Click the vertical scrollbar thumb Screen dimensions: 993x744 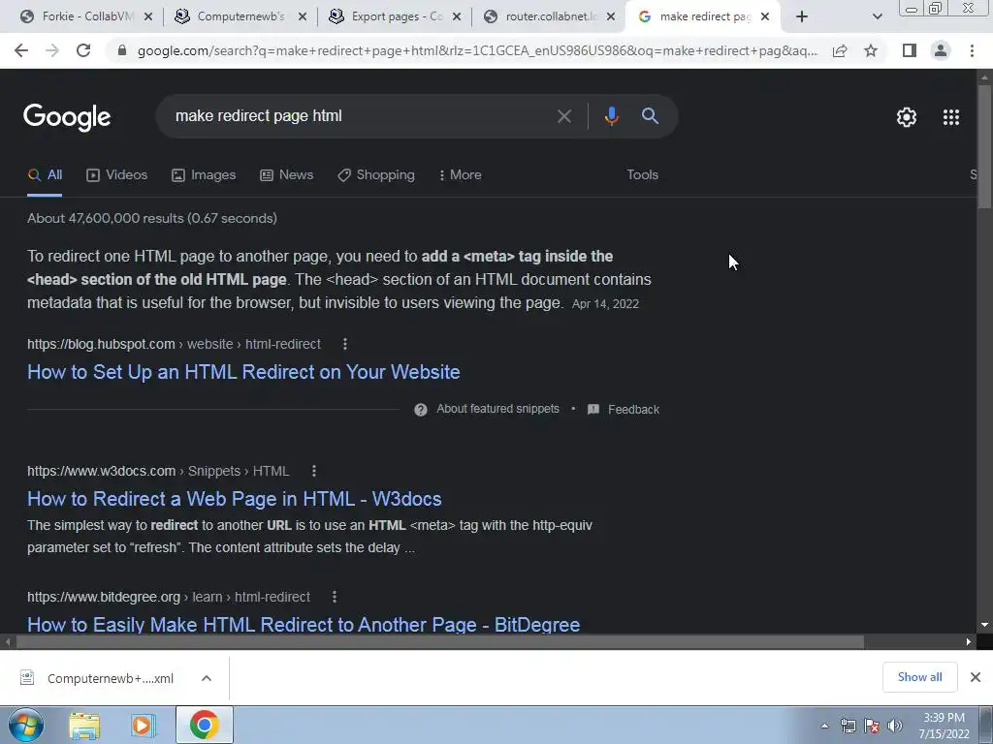(984, 147)
